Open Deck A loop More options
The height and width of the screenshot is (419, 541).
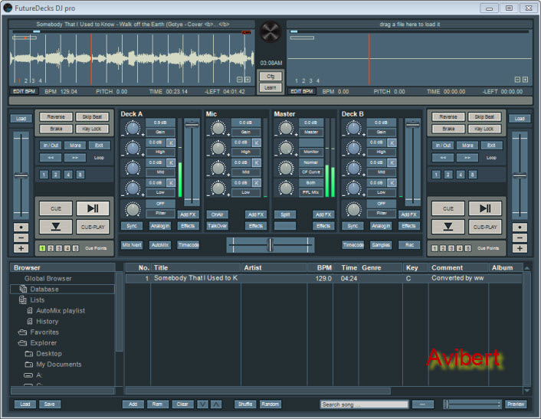coord(75,146)
